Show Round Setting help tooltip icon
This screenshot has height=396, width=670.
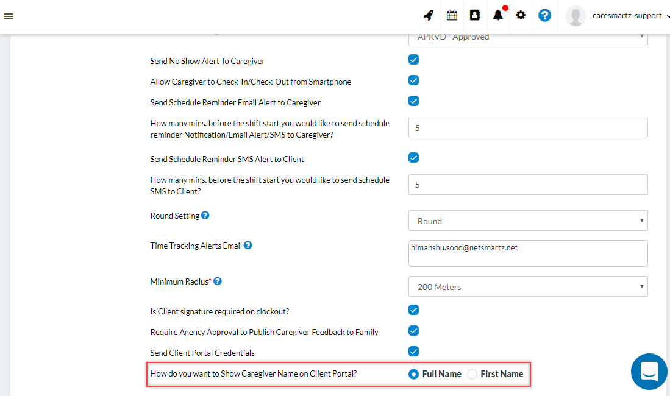(205, 216)
